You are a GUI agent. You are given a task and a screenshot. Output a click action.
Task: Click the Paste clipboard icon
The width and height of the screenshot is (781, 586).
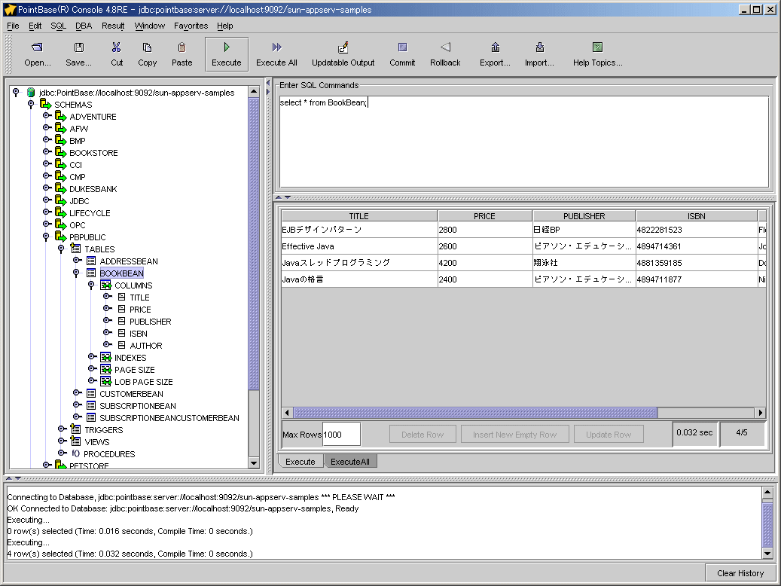click(x=182, y=47)
